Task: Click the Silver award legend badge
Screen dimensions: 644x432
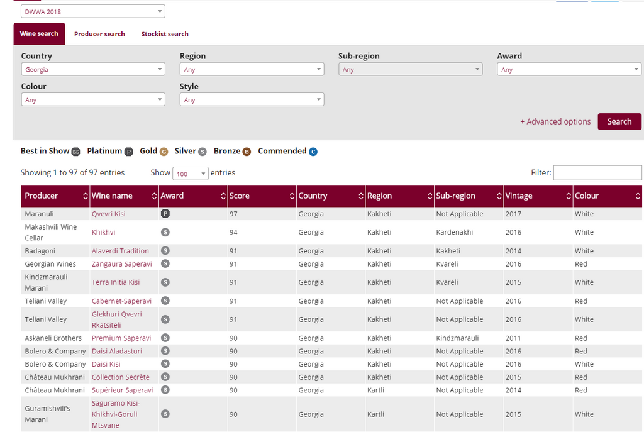Action: (x=203, y=152)
